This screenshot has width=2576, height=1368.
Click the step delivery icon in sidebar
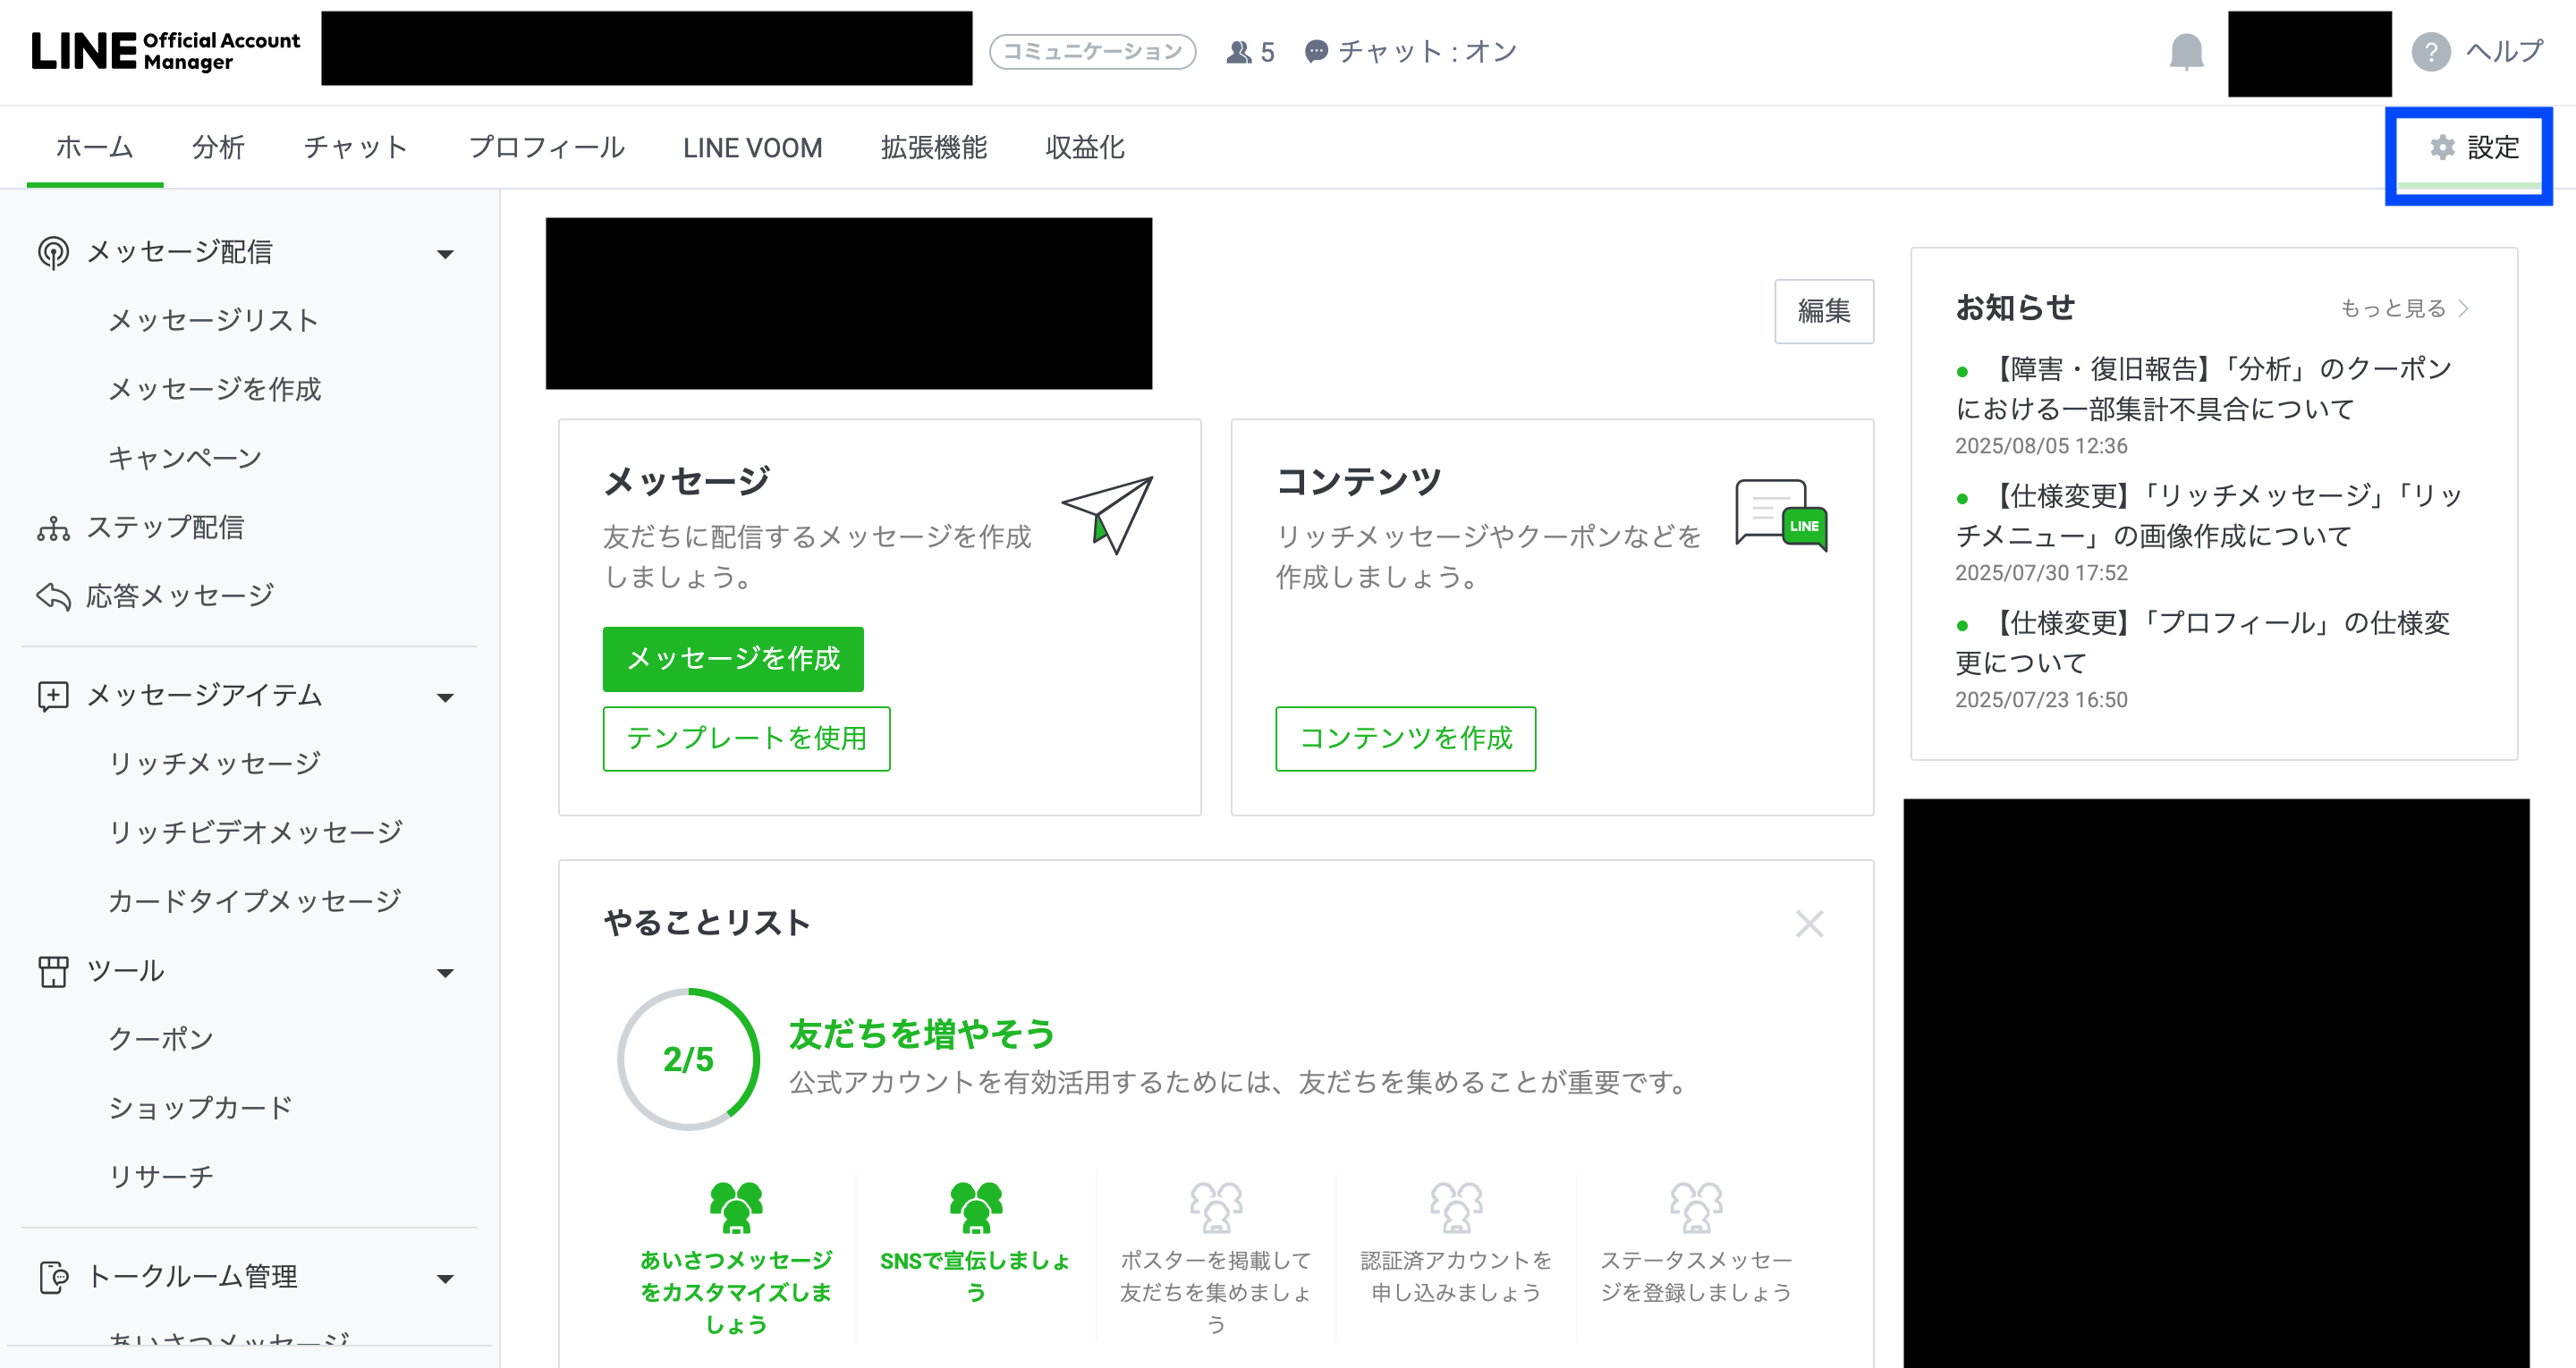point(53,528)
